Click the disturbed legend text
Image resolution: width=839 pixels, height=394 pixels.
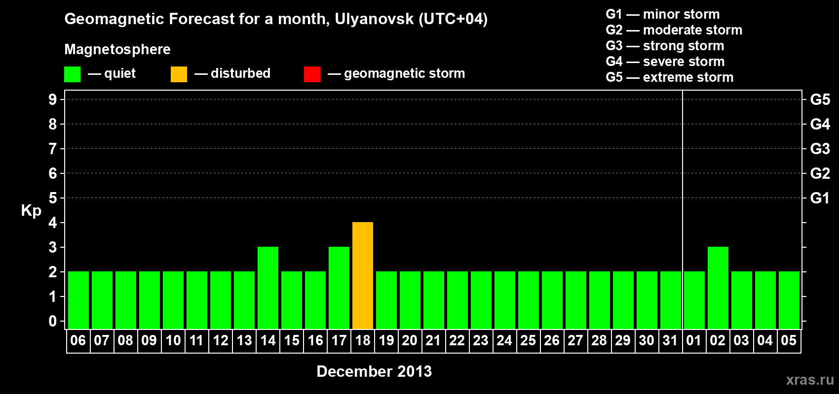[x=241, y=73]
